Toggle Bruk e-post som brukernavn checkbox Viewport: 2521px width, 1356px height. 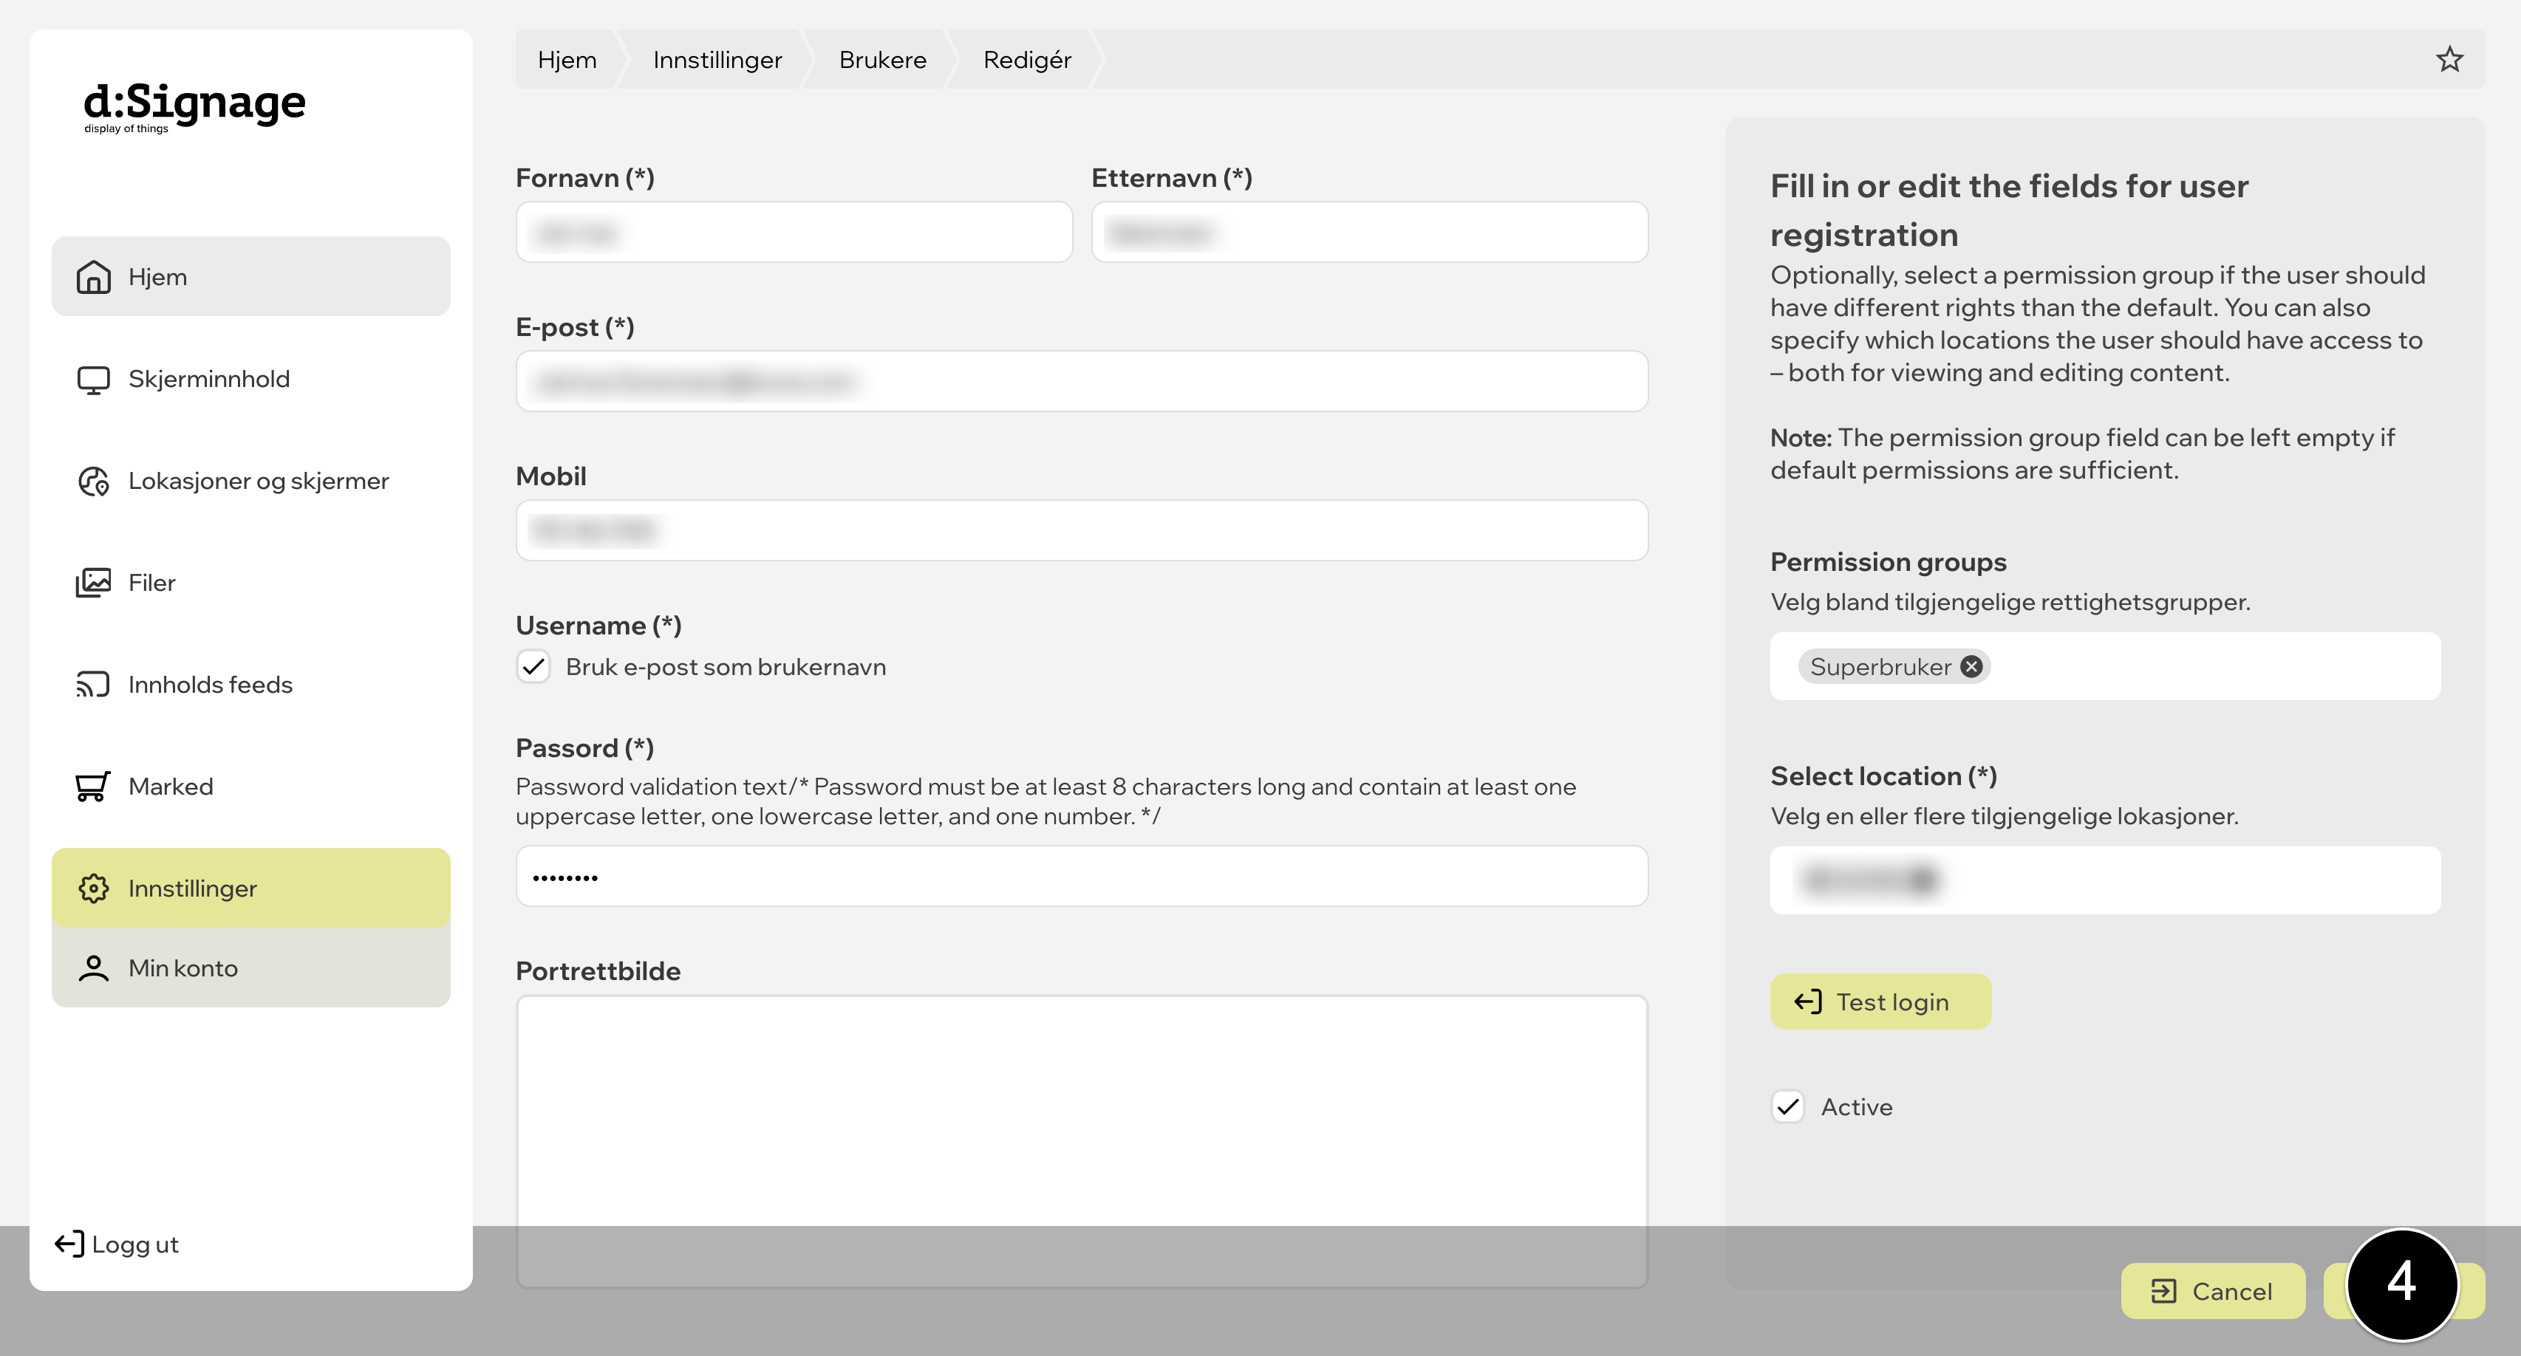533,666
